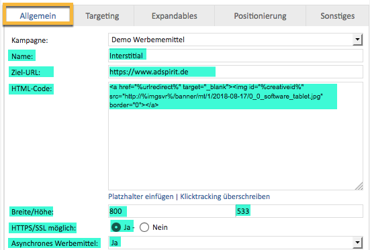Click the Kampagne dropdown arrow button
The image size is (370, 250).
(357, 40)
